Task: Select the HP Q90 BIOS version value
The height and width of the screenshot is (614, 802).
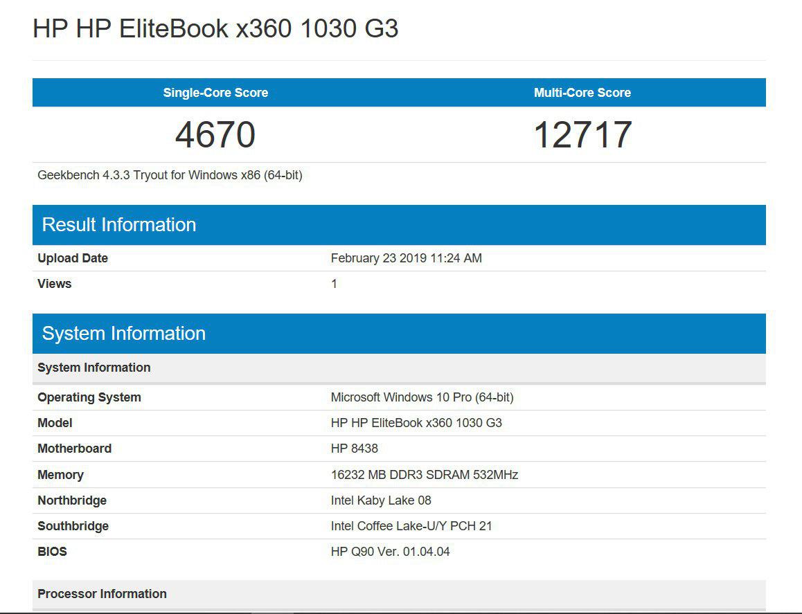Action: (390, 552)
